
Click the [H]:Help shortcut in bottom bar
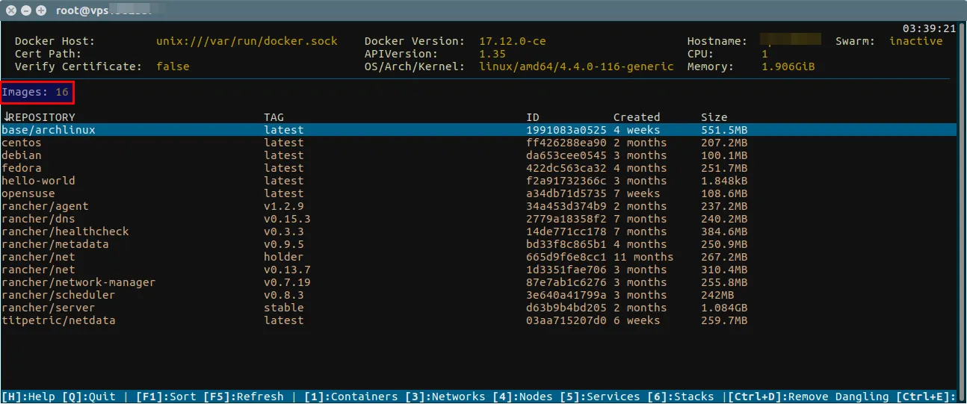click(x=29, y=397)
